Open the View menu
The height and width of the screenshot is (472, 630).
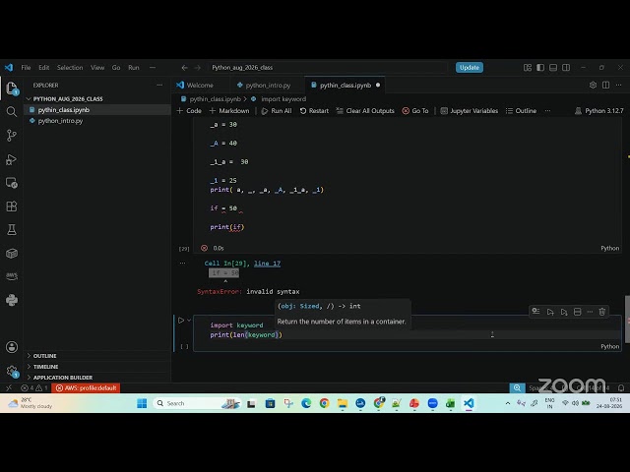97,68
